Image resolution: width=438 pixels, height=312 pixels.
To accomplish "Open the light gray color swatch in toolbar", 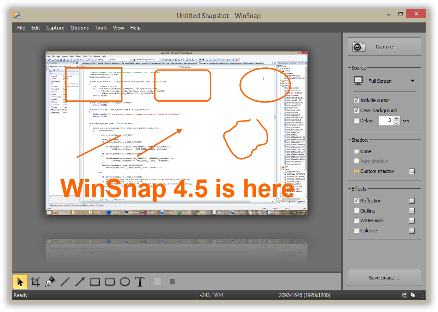I will [x=157, y=282].
